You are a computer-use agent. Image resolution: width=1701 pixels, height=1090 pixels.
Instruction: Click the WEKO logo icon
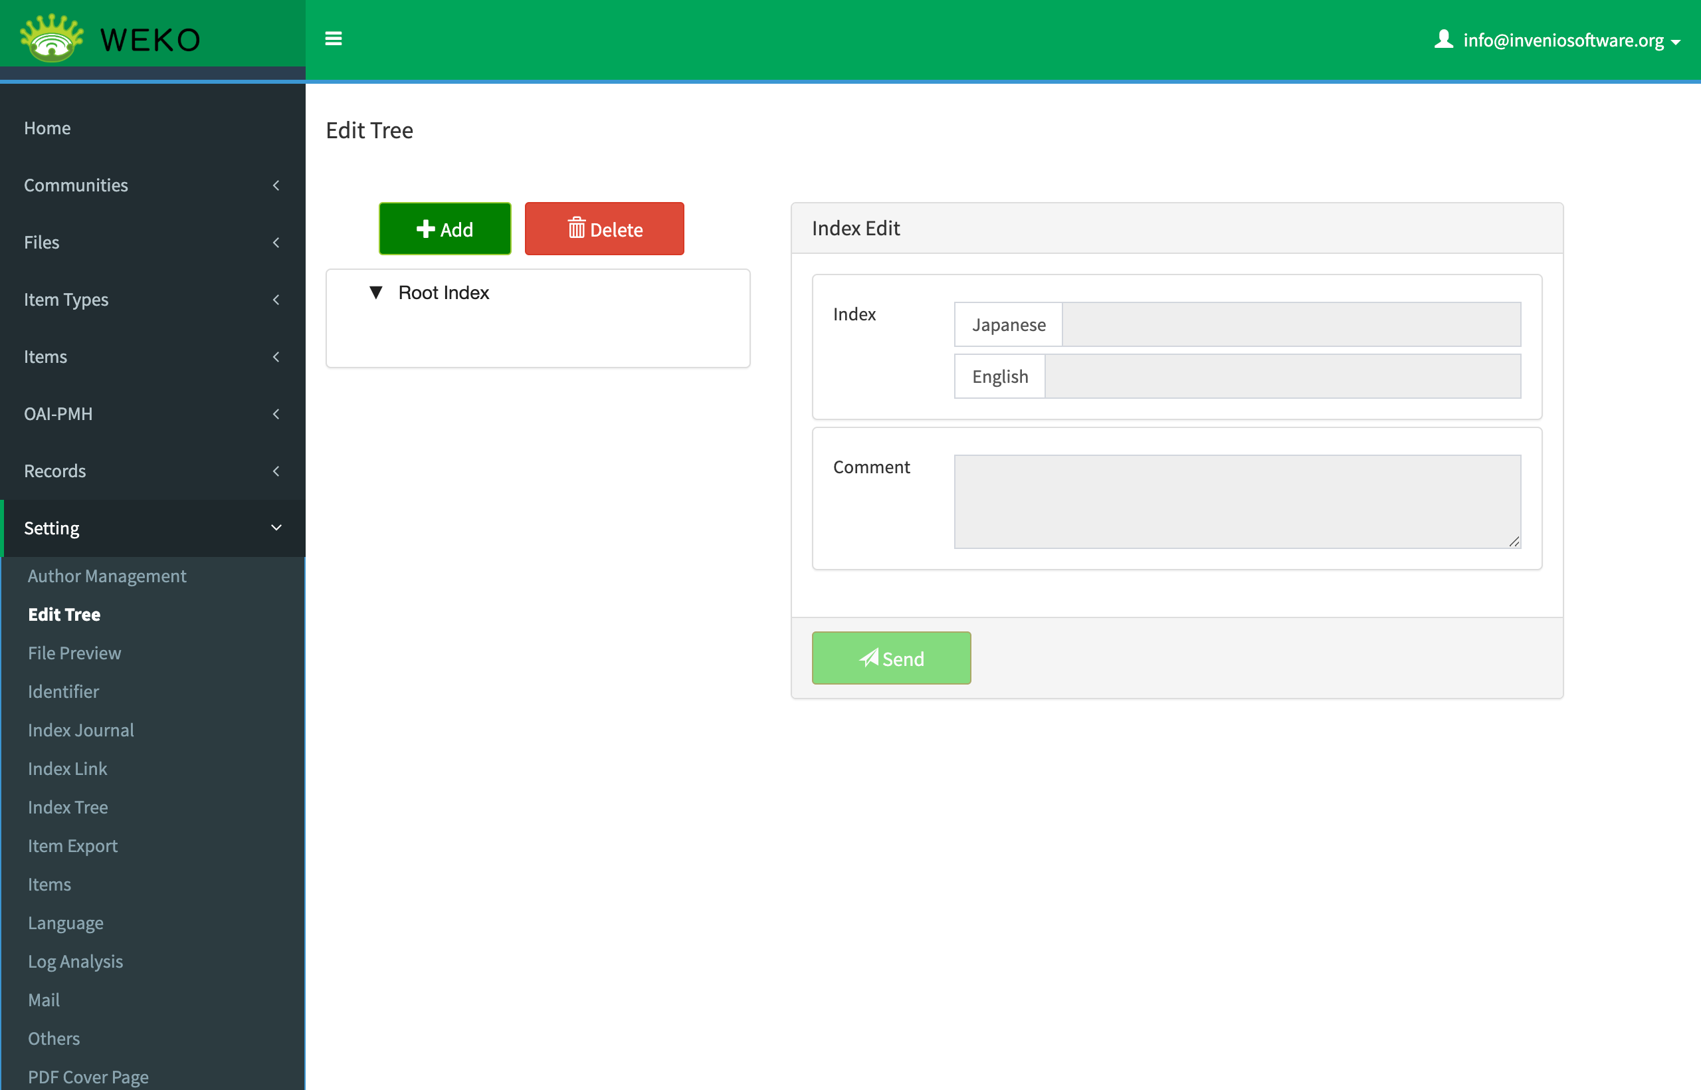52,39
